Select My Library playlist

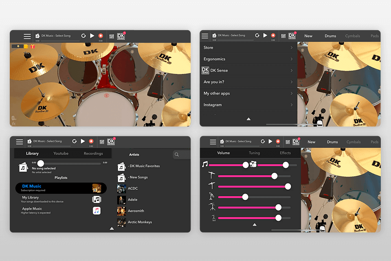(61, 199)
